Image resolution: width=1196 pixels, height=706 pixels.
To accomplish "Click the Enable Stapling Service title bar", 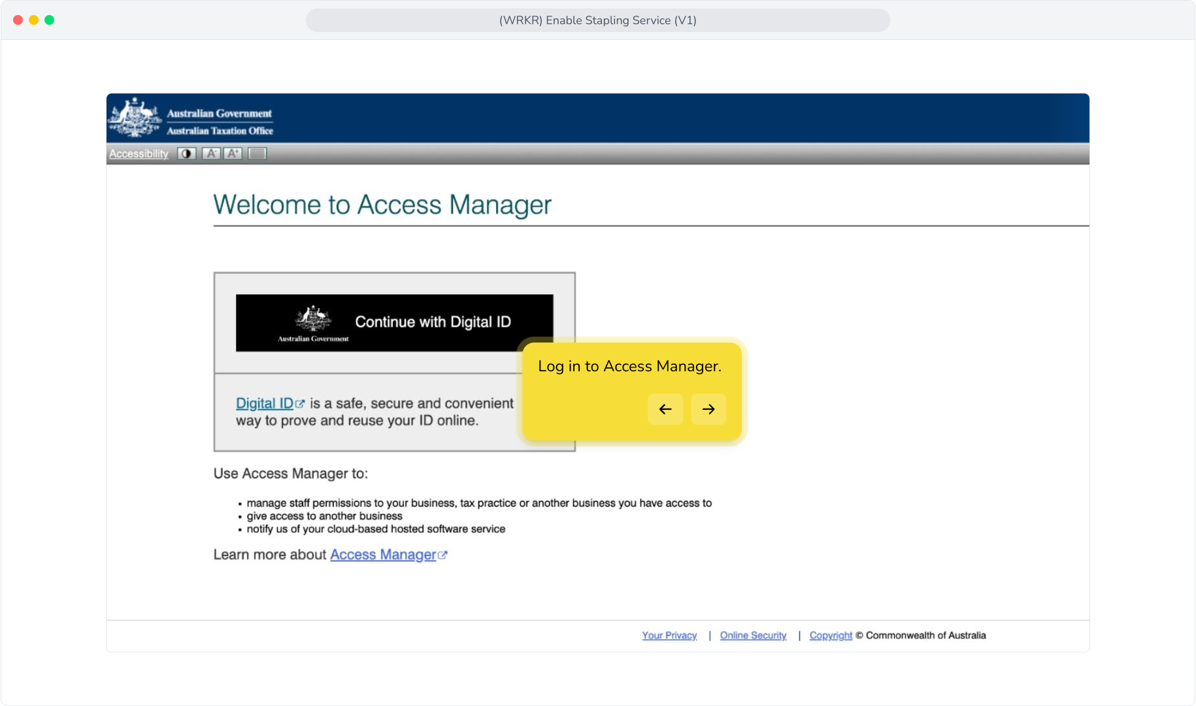I will pyautogui.click(x=598, y=20).
